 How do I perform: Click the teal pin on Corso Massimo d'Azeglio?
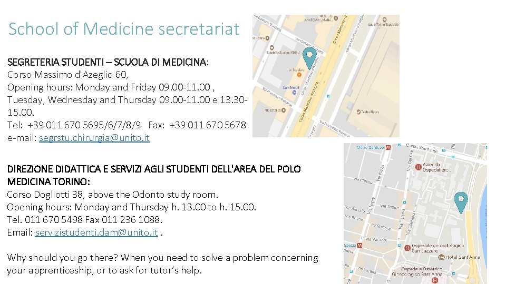click(x=310, y=56)
